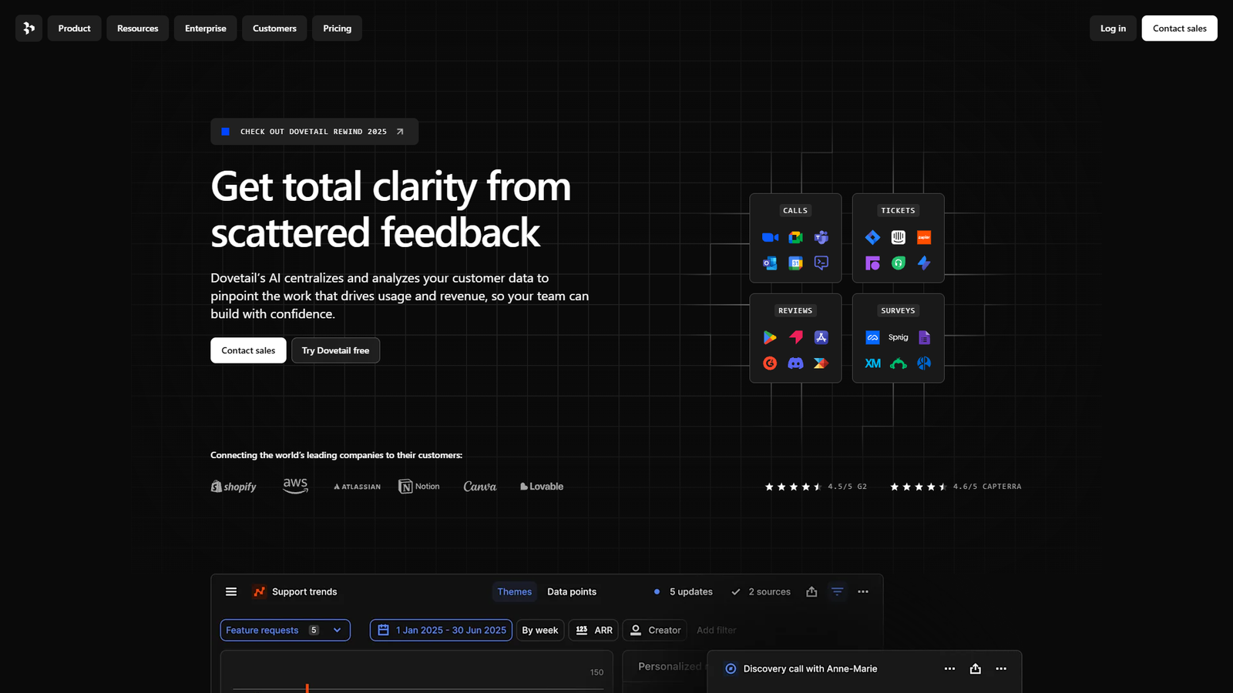Click the blue cloud-link icon under Surveys
Viewport: 1233px width, 693px height.
coord(872,337)
